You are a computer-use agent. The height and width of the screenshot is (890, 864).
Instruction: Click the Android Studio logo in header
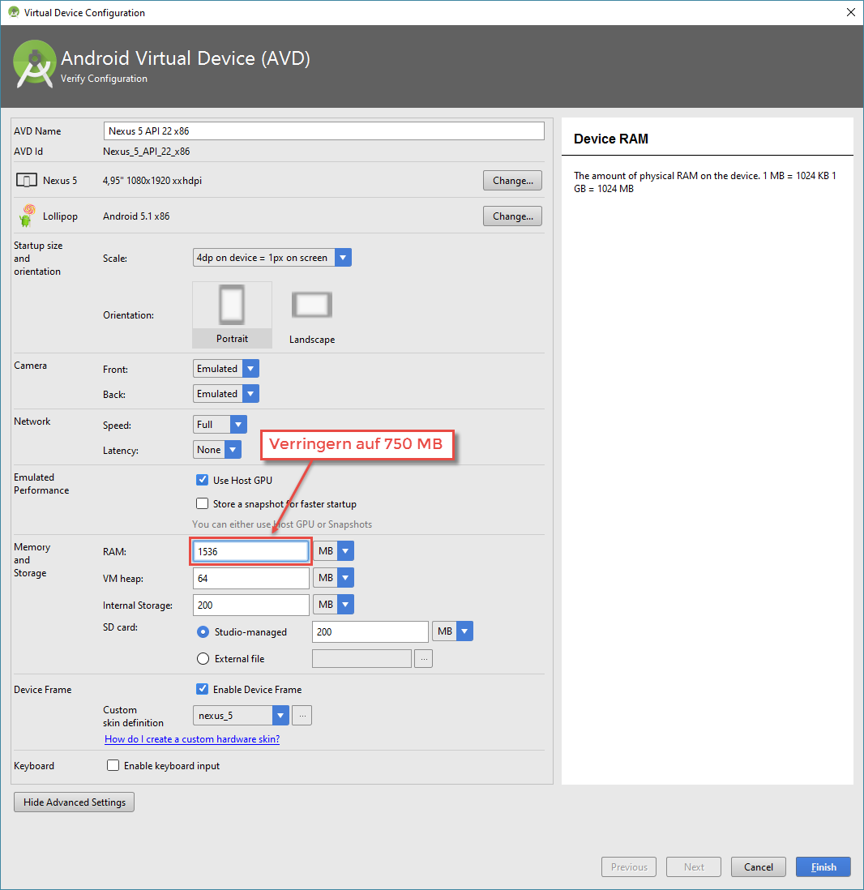tap(35, 64)
